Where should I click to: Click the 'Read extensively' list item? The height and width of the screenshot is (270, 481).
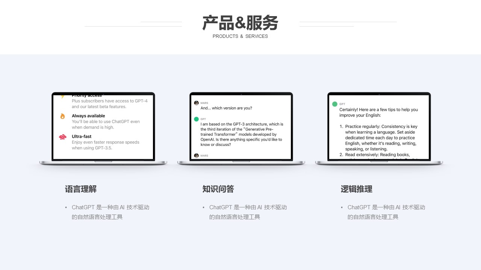click(377, 154)
